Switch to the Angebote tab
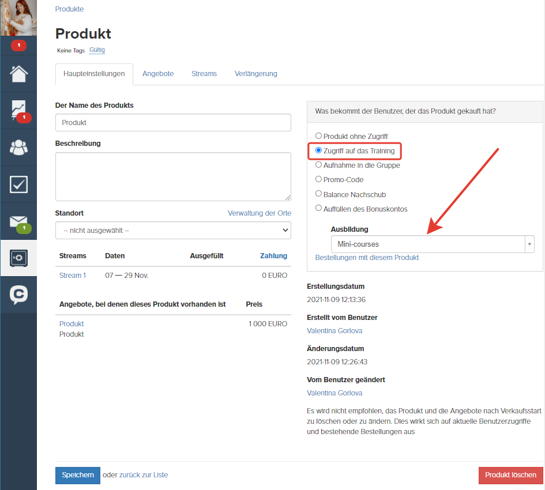The width and height of the screenshot is (545, 490). click(158, 74)
